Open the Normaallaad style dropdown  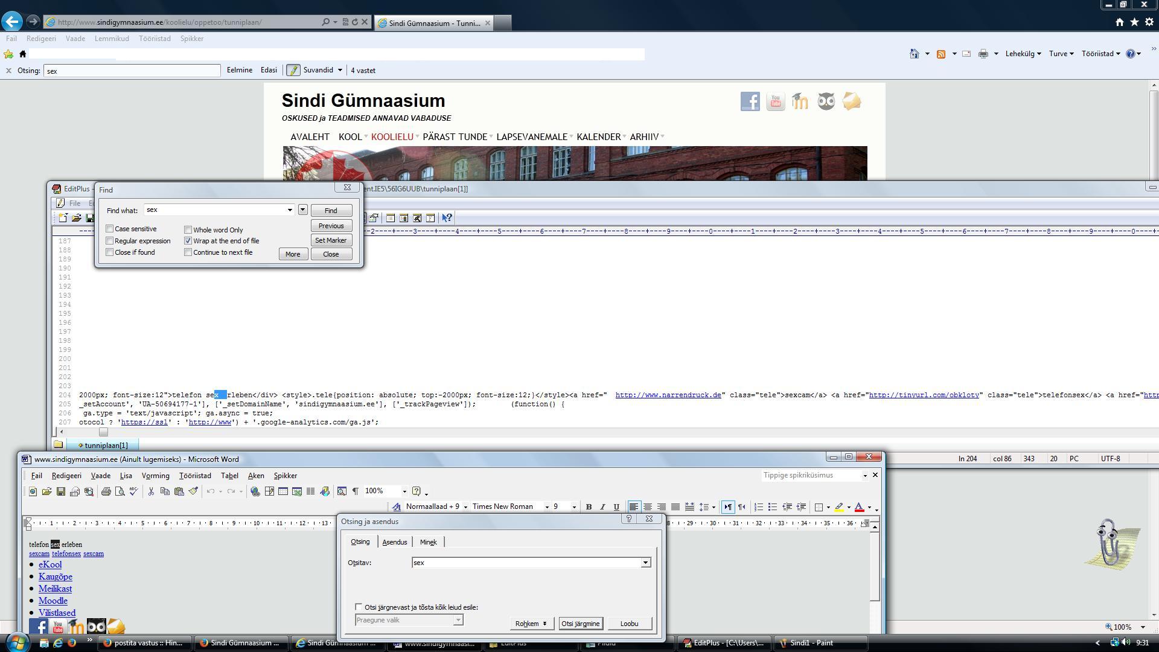(x=465, y=507)
